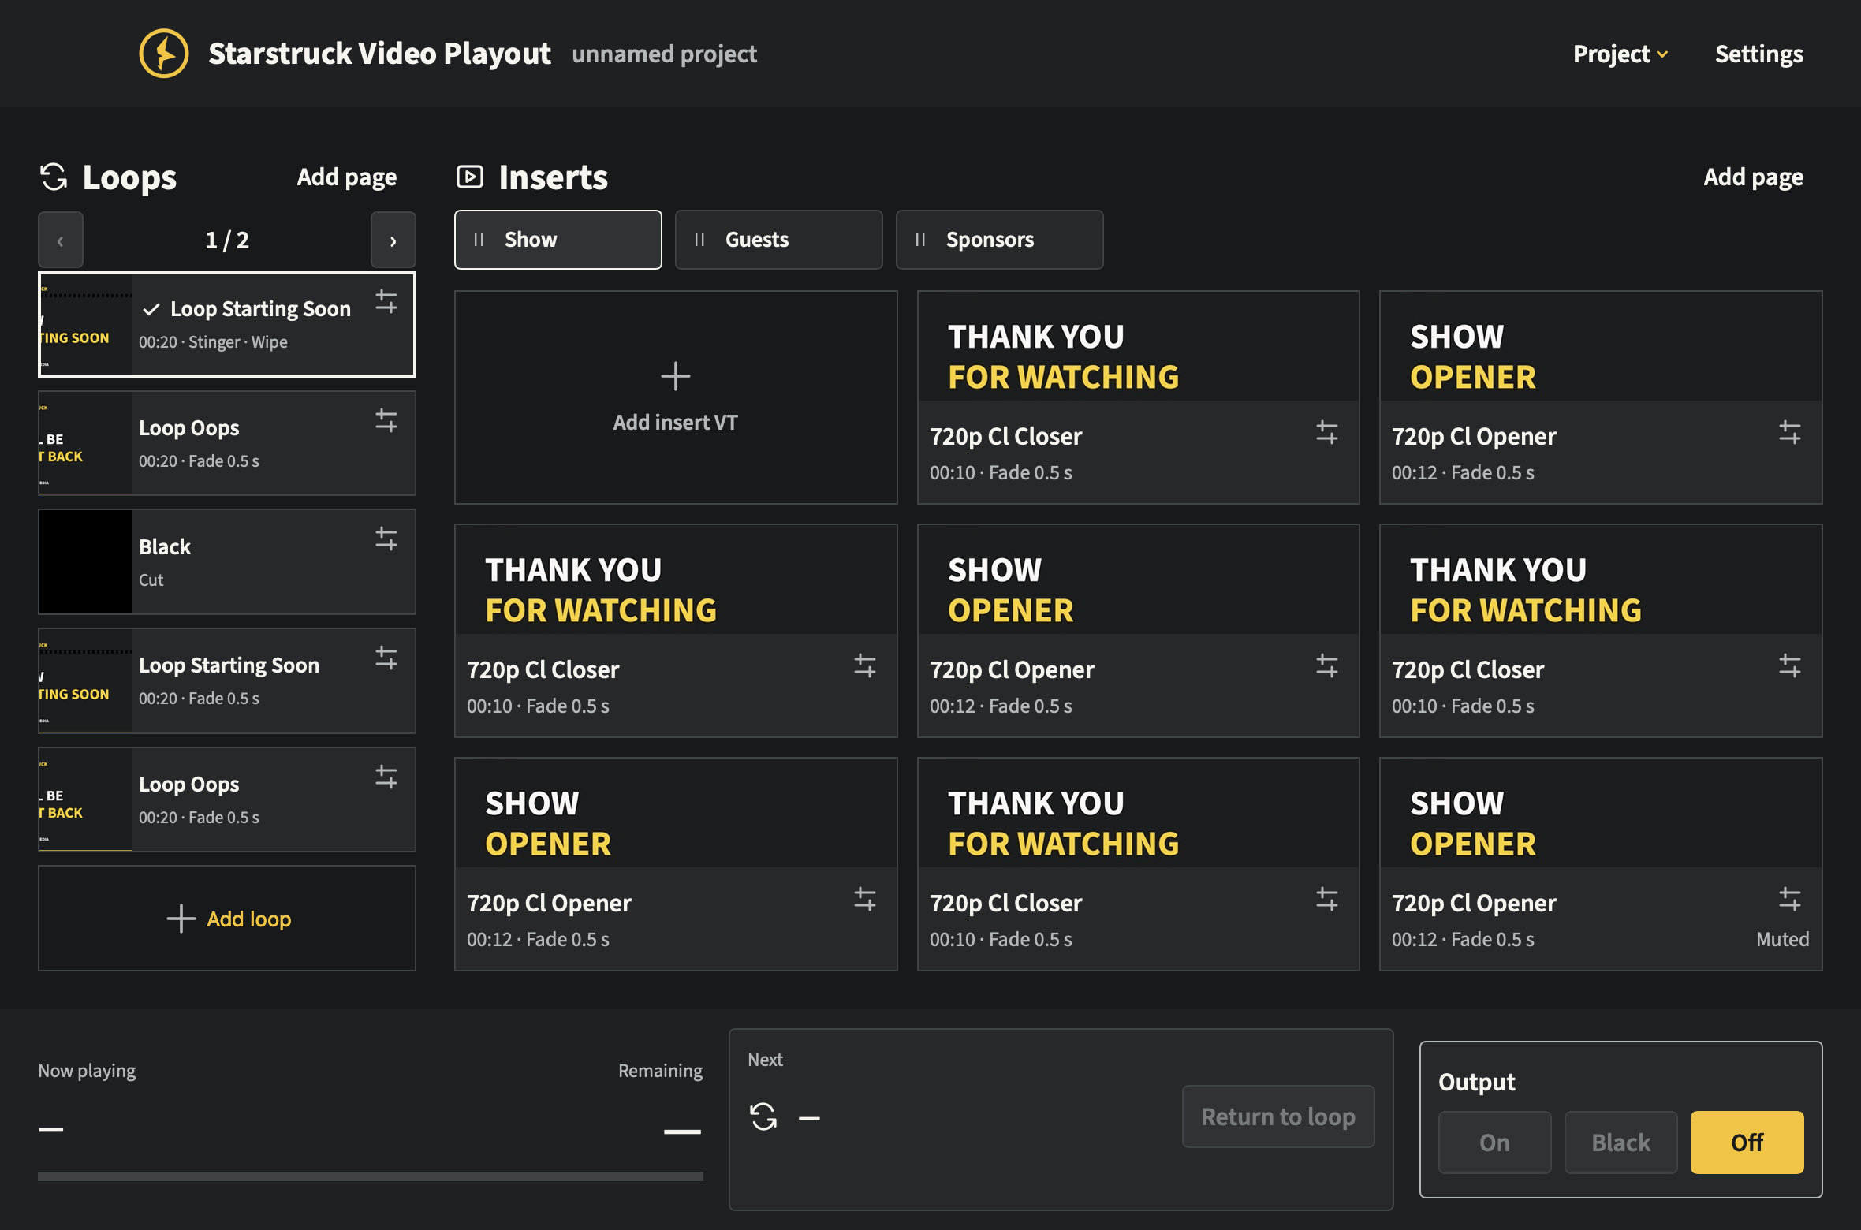This screenshot has width=1861, height=1230.
Task: Grab the drag handle on Guests tab
Action: tap(699, 240)
